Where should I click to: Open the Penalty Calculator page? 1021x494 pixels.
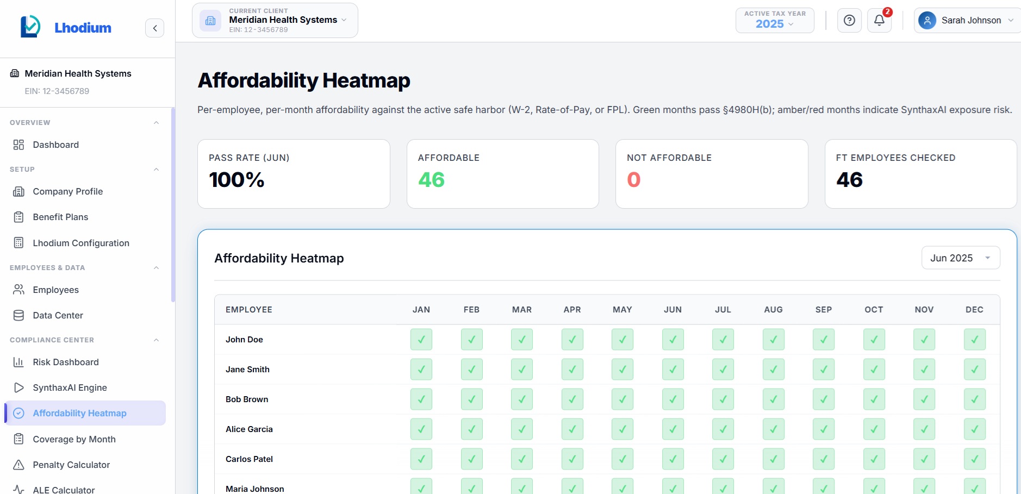(x=85, y=465)
